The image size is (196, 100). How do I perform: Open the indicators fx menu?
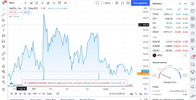tap(42, 3)
